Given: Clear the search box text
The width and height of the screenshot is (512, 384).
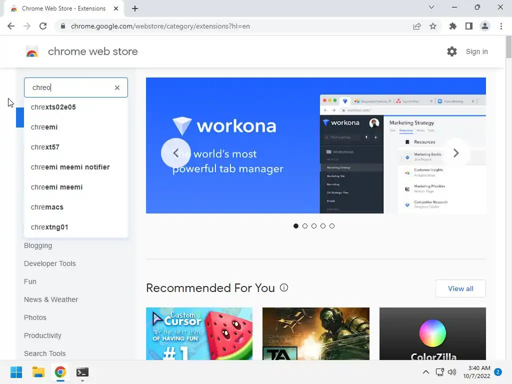Looking at the screenshot, I should coord(117,87).
